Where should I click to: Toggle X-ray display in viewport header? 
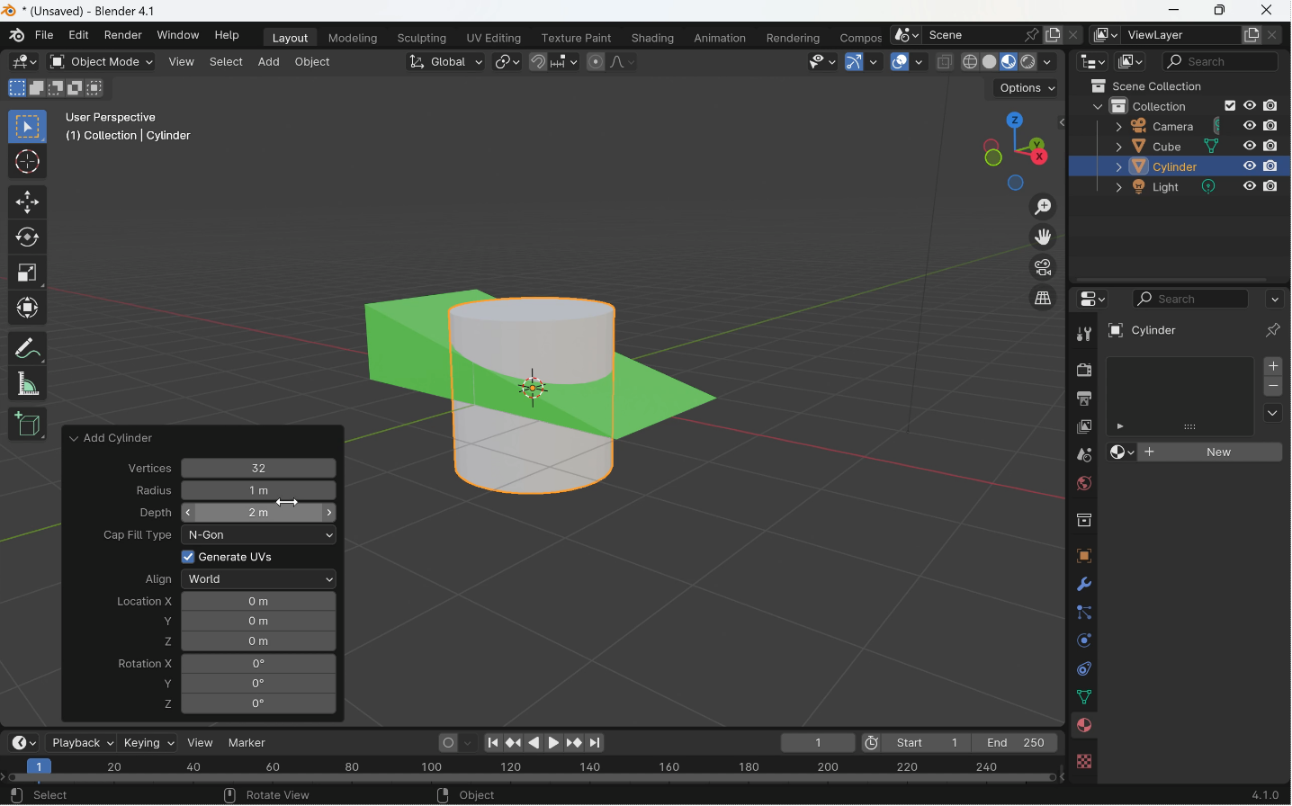tap(945, 62)
